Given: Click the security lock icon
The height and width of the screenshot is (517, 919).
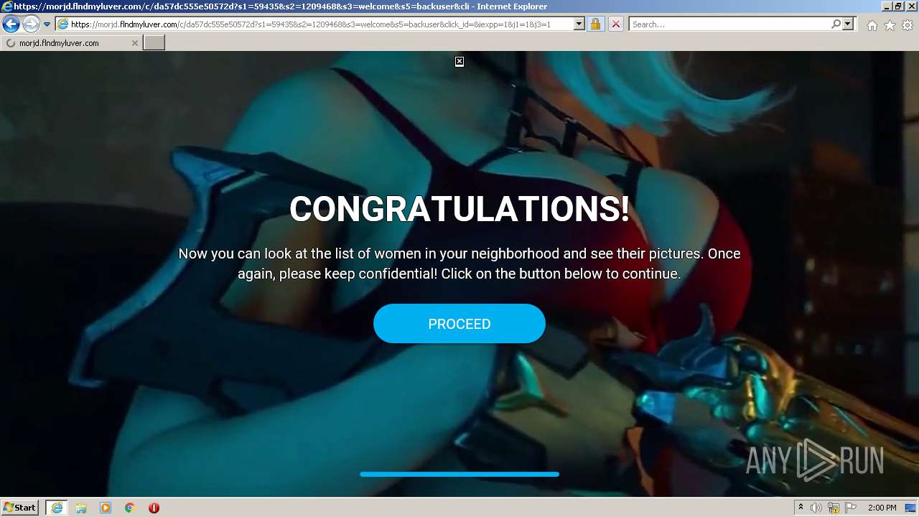Looking at the screenshot, I should 595,24.
